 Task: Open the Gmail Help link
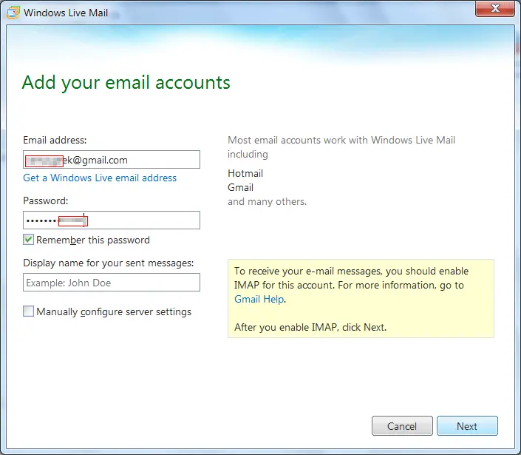coord(259,300)
